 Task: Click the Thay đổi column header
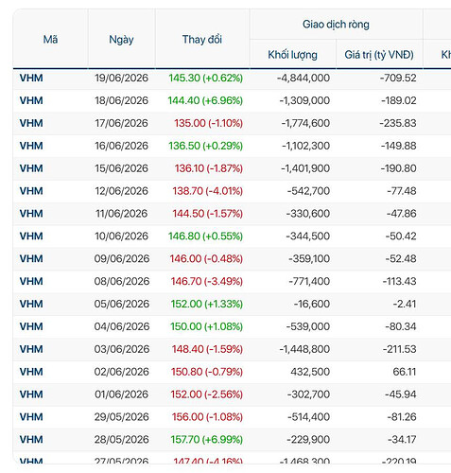click(202, 40)
